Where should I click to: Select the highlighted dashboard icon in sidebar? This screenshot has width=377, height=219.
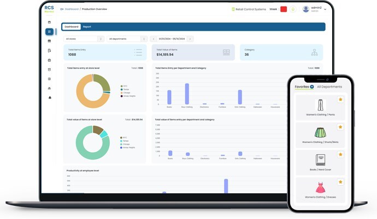(49, 32)
